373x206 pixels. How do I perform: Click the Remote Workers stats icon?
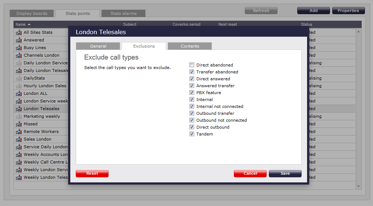click(x=19, y=132)
